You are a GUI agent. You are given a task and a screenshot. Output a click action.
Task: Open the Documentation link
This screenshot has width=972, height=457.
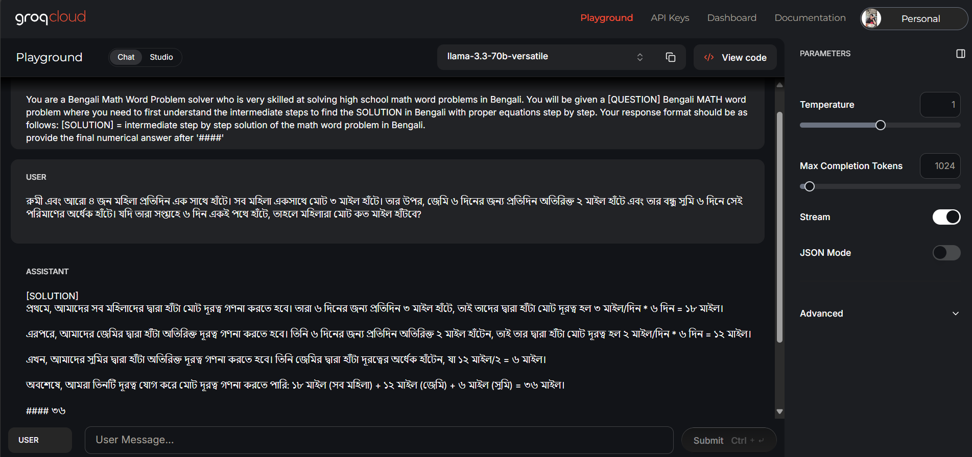(810, 18)
